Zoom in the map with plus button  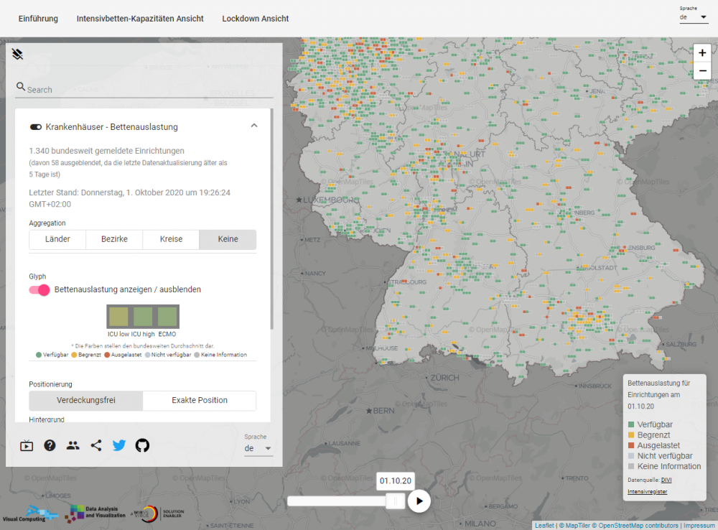pos(701,52)
